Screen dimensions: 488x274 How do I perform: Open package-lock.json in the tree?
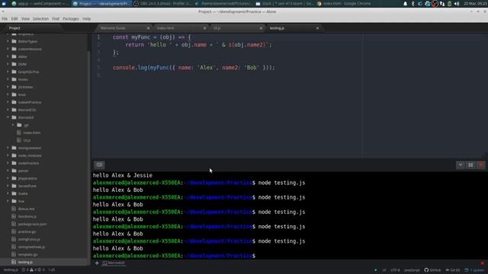tap(32, 224)
